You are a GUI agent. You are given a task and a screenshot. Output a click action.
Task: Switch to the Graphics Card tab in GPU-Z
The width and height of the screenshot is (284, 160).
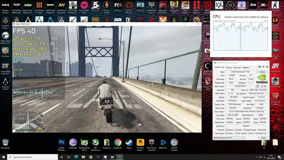coord(219,67)
